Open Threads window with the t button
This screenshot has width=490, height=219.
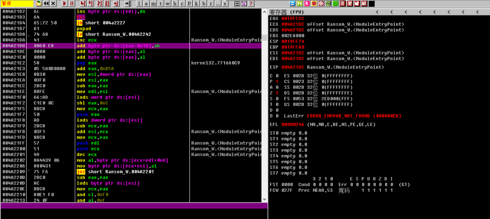click(x=160, y=4)
